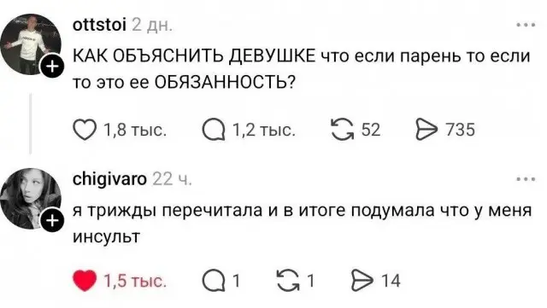Open chigivaro's profile via username

point(109,179)
